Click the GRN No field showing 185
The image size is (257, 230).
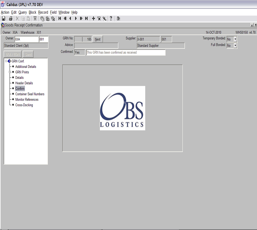[x=83, y=39]
